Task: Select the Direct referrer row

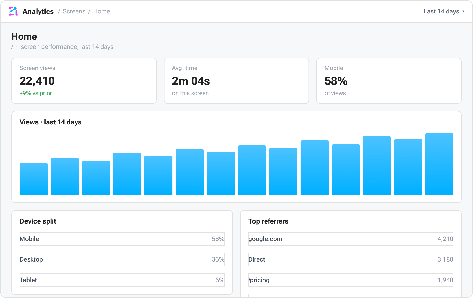Action: tap(351, 259)
